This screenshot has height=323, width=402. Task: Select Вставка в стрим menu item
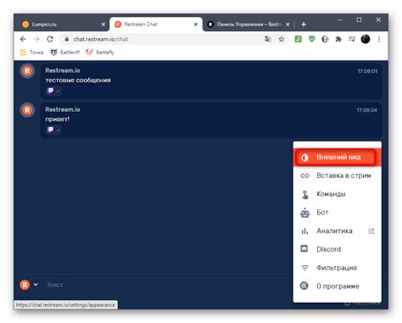[x=337, y=175]
